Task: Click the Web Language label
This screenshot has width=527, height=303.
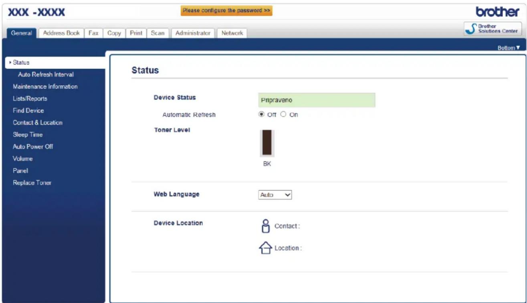Action: (177, 194)
